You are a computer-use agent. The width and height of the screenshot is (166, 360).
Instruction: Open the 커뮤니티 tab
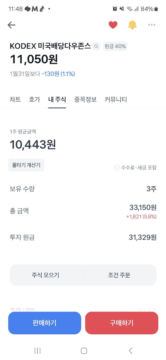click(x=116, y=99)
